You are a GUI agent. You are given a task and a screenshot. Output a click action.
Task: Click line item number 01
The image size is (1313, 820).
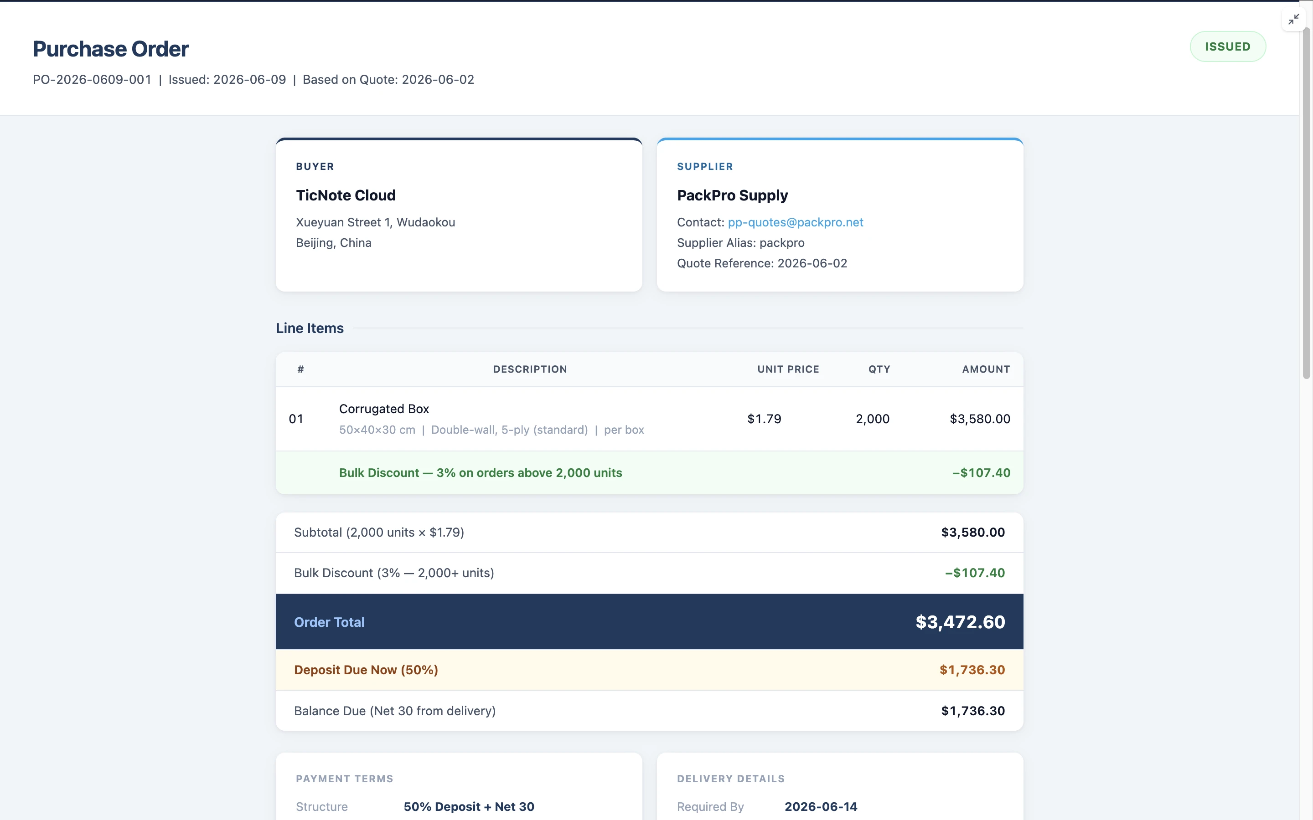click(x=296, y=419)
